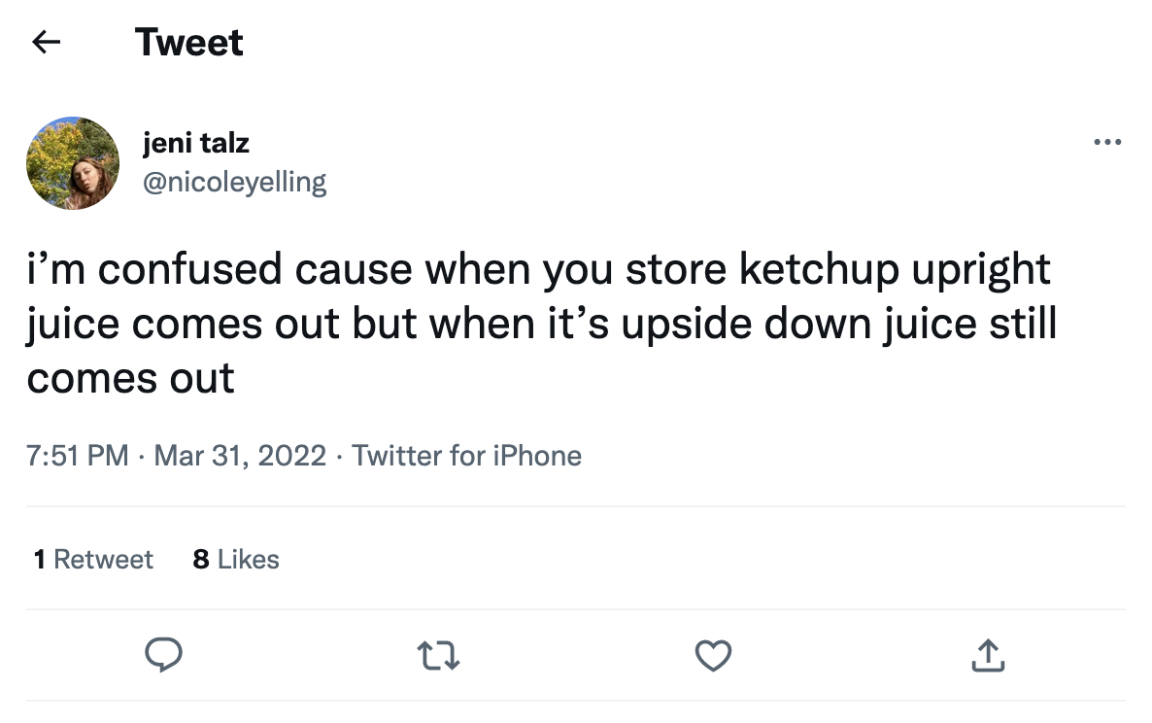
Task: Like the tweet with the heart icon
Action: 714,656
